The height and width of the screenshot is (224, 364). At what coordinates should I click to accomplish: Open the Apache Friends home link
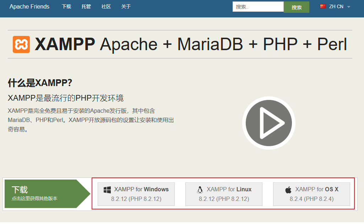pos(29,6)
